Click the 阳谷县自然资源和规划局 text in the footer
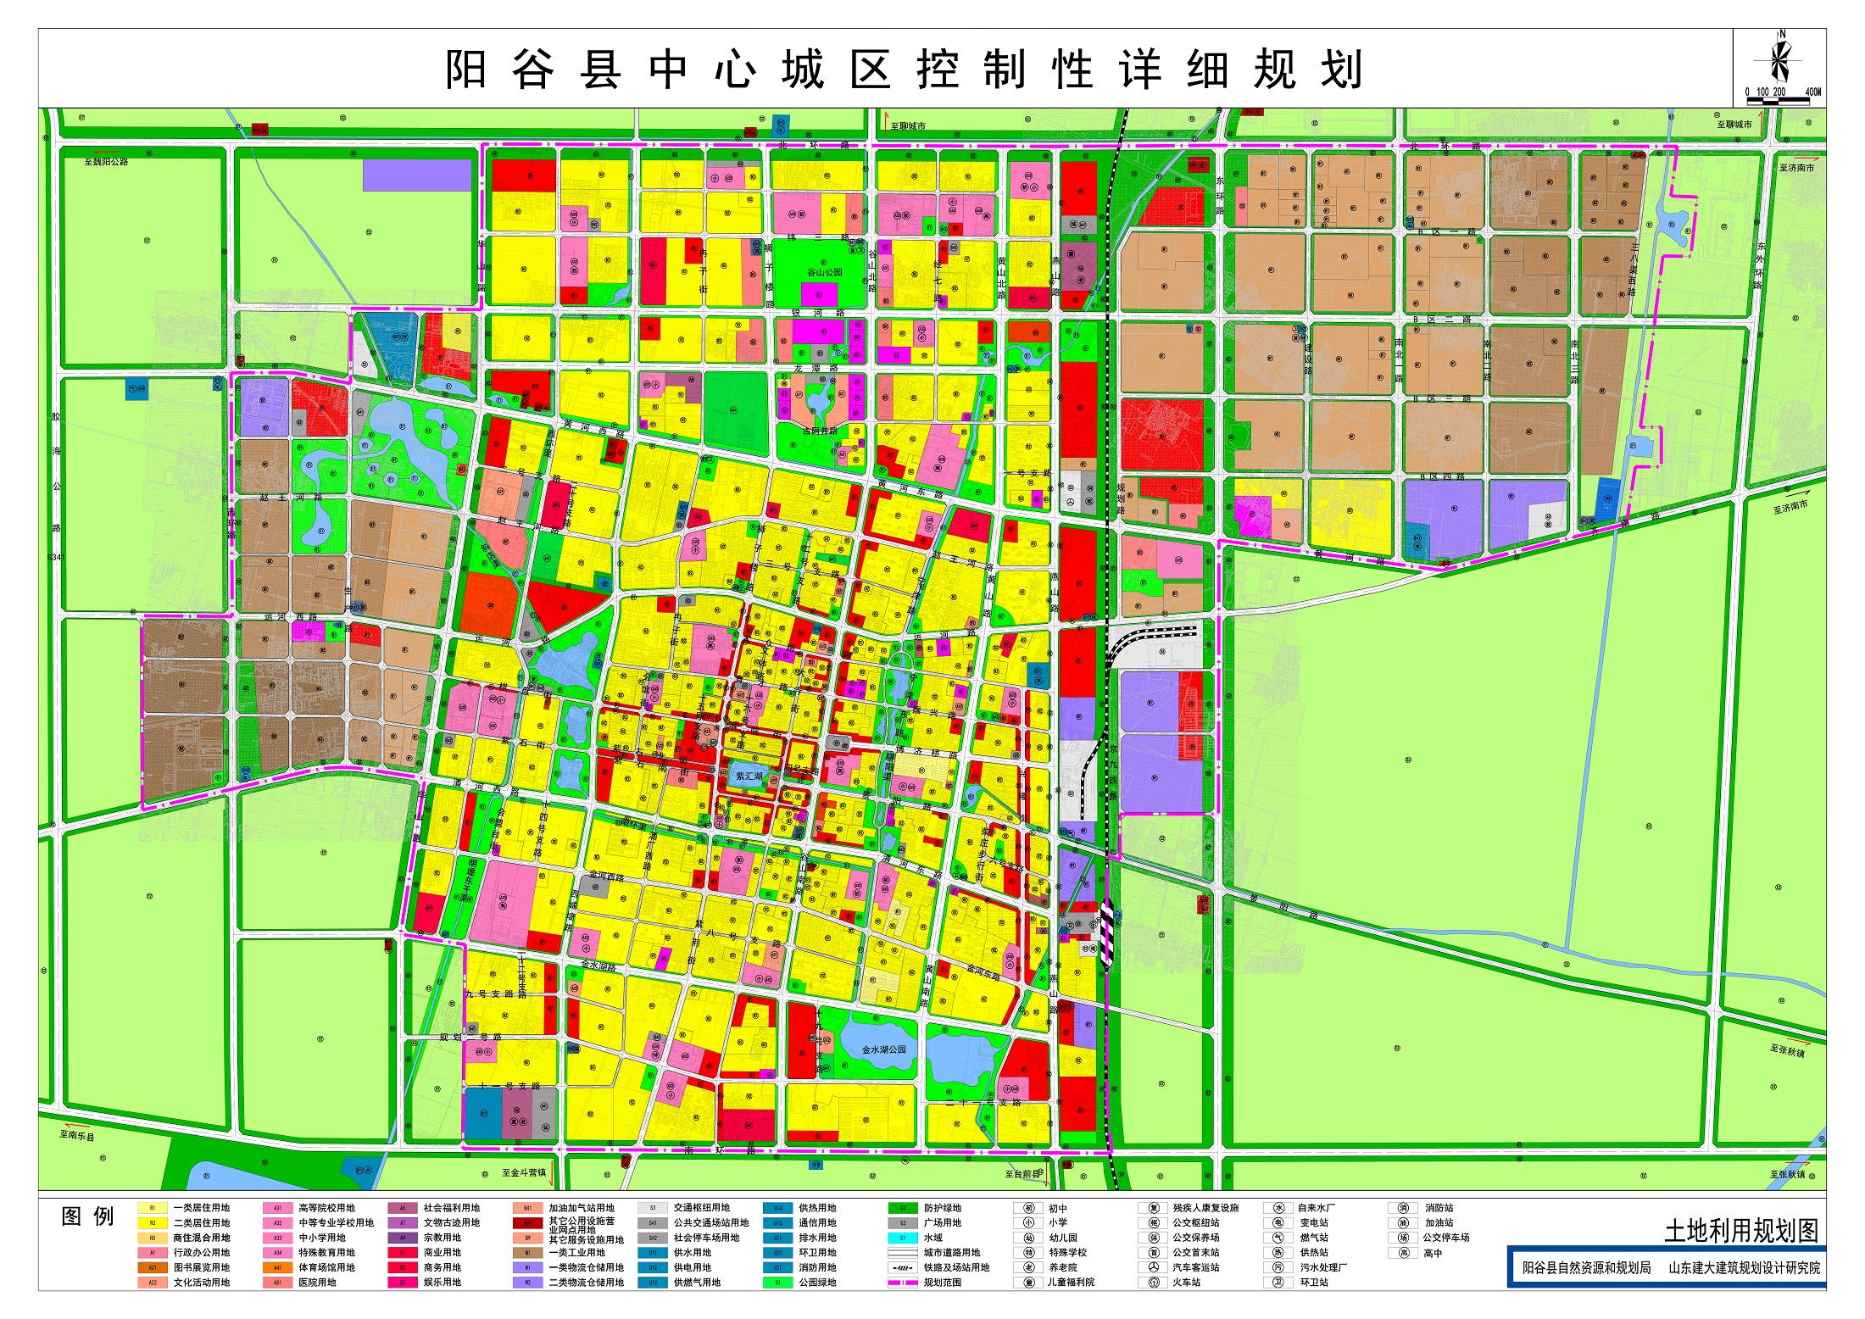The height and width of the screenshot is (1319, 1865). coord(1586,1268)
